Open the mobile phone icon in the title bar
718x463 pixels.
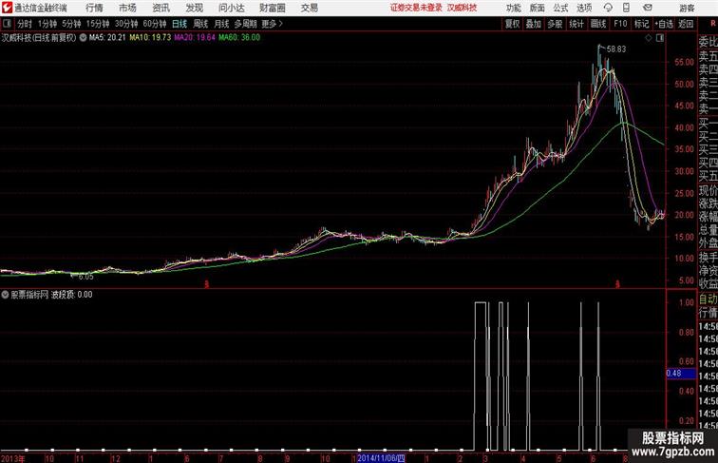(x=626, y=8)
